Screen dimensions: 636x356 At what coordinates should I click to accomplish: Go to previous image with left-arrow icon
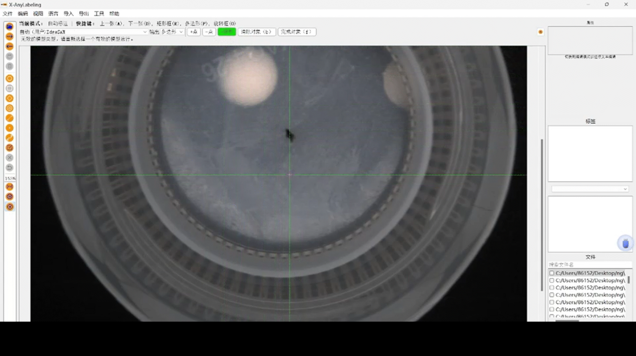[x=10, y=46]
